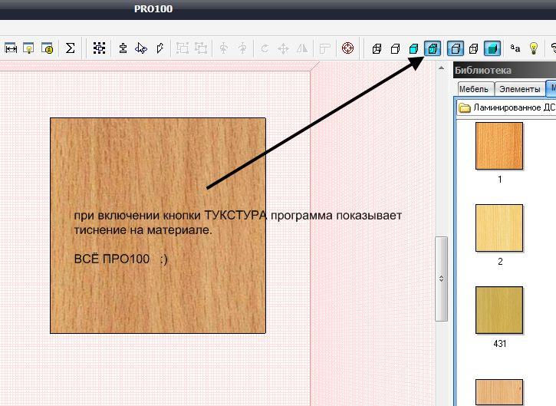This screenshot has width=556, height=406.
Task: Click the greyed-out Ungroup icon
Action: pos(201,48)
